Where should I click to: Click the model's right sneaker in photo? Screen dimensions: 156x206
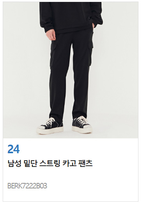82,125
